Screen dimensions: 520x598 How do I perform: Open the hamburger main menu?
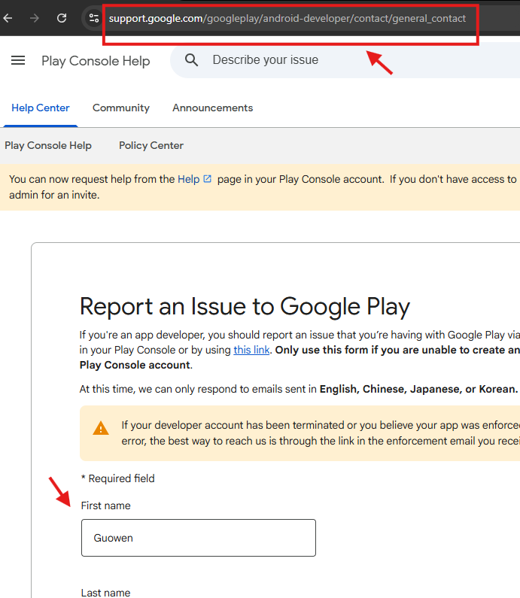18,61
